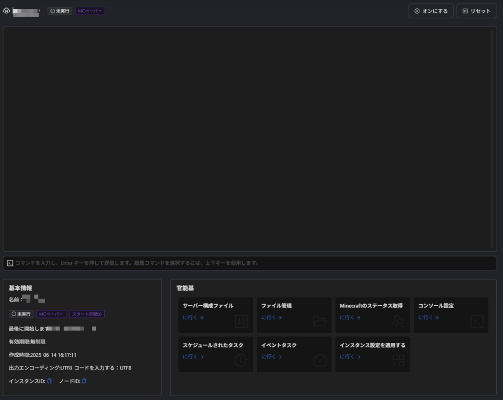Click the コンソール設定 card title

tap(436, 306)
